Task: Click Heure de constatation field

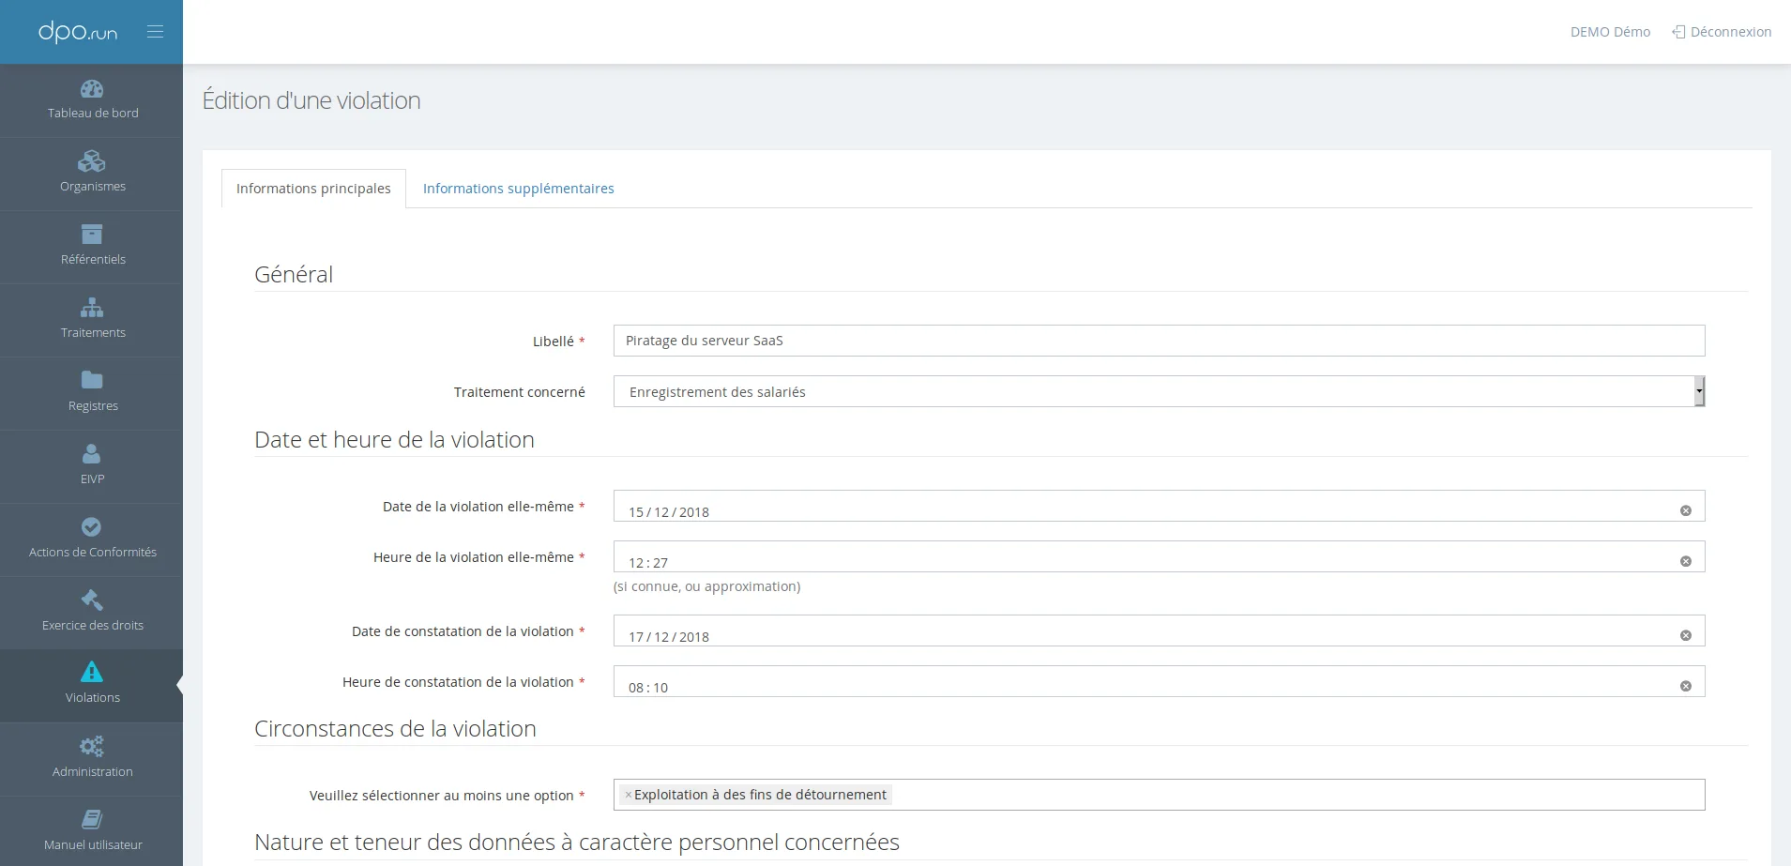Action: tap(1159, 681)
